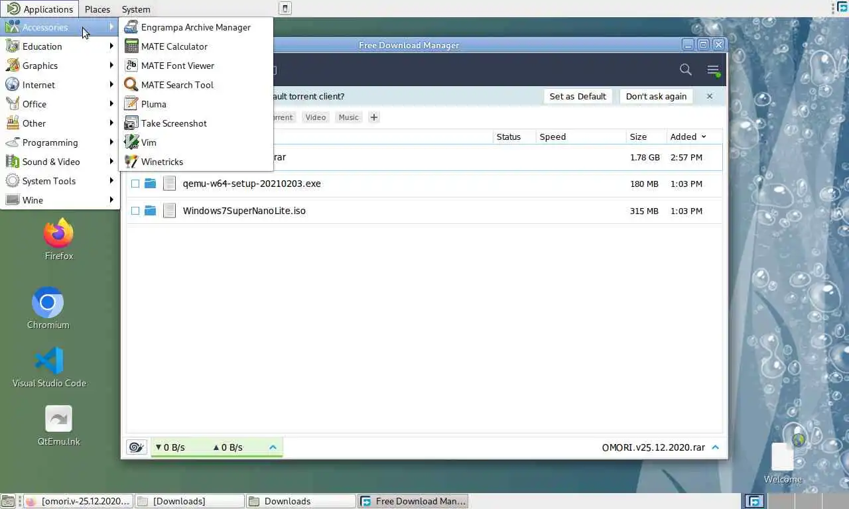Click the Winetricks wine glass icon
The height and width of the screenshot is (509, 849).
131,162
